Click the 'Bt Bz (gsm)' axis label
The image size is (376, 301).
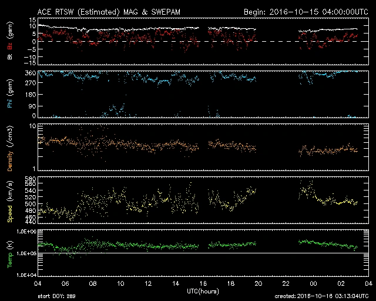(10, 41)
